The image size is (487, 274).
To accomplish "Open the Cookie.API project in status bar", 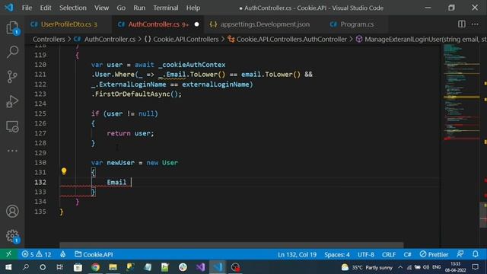I will pos(94,254).
